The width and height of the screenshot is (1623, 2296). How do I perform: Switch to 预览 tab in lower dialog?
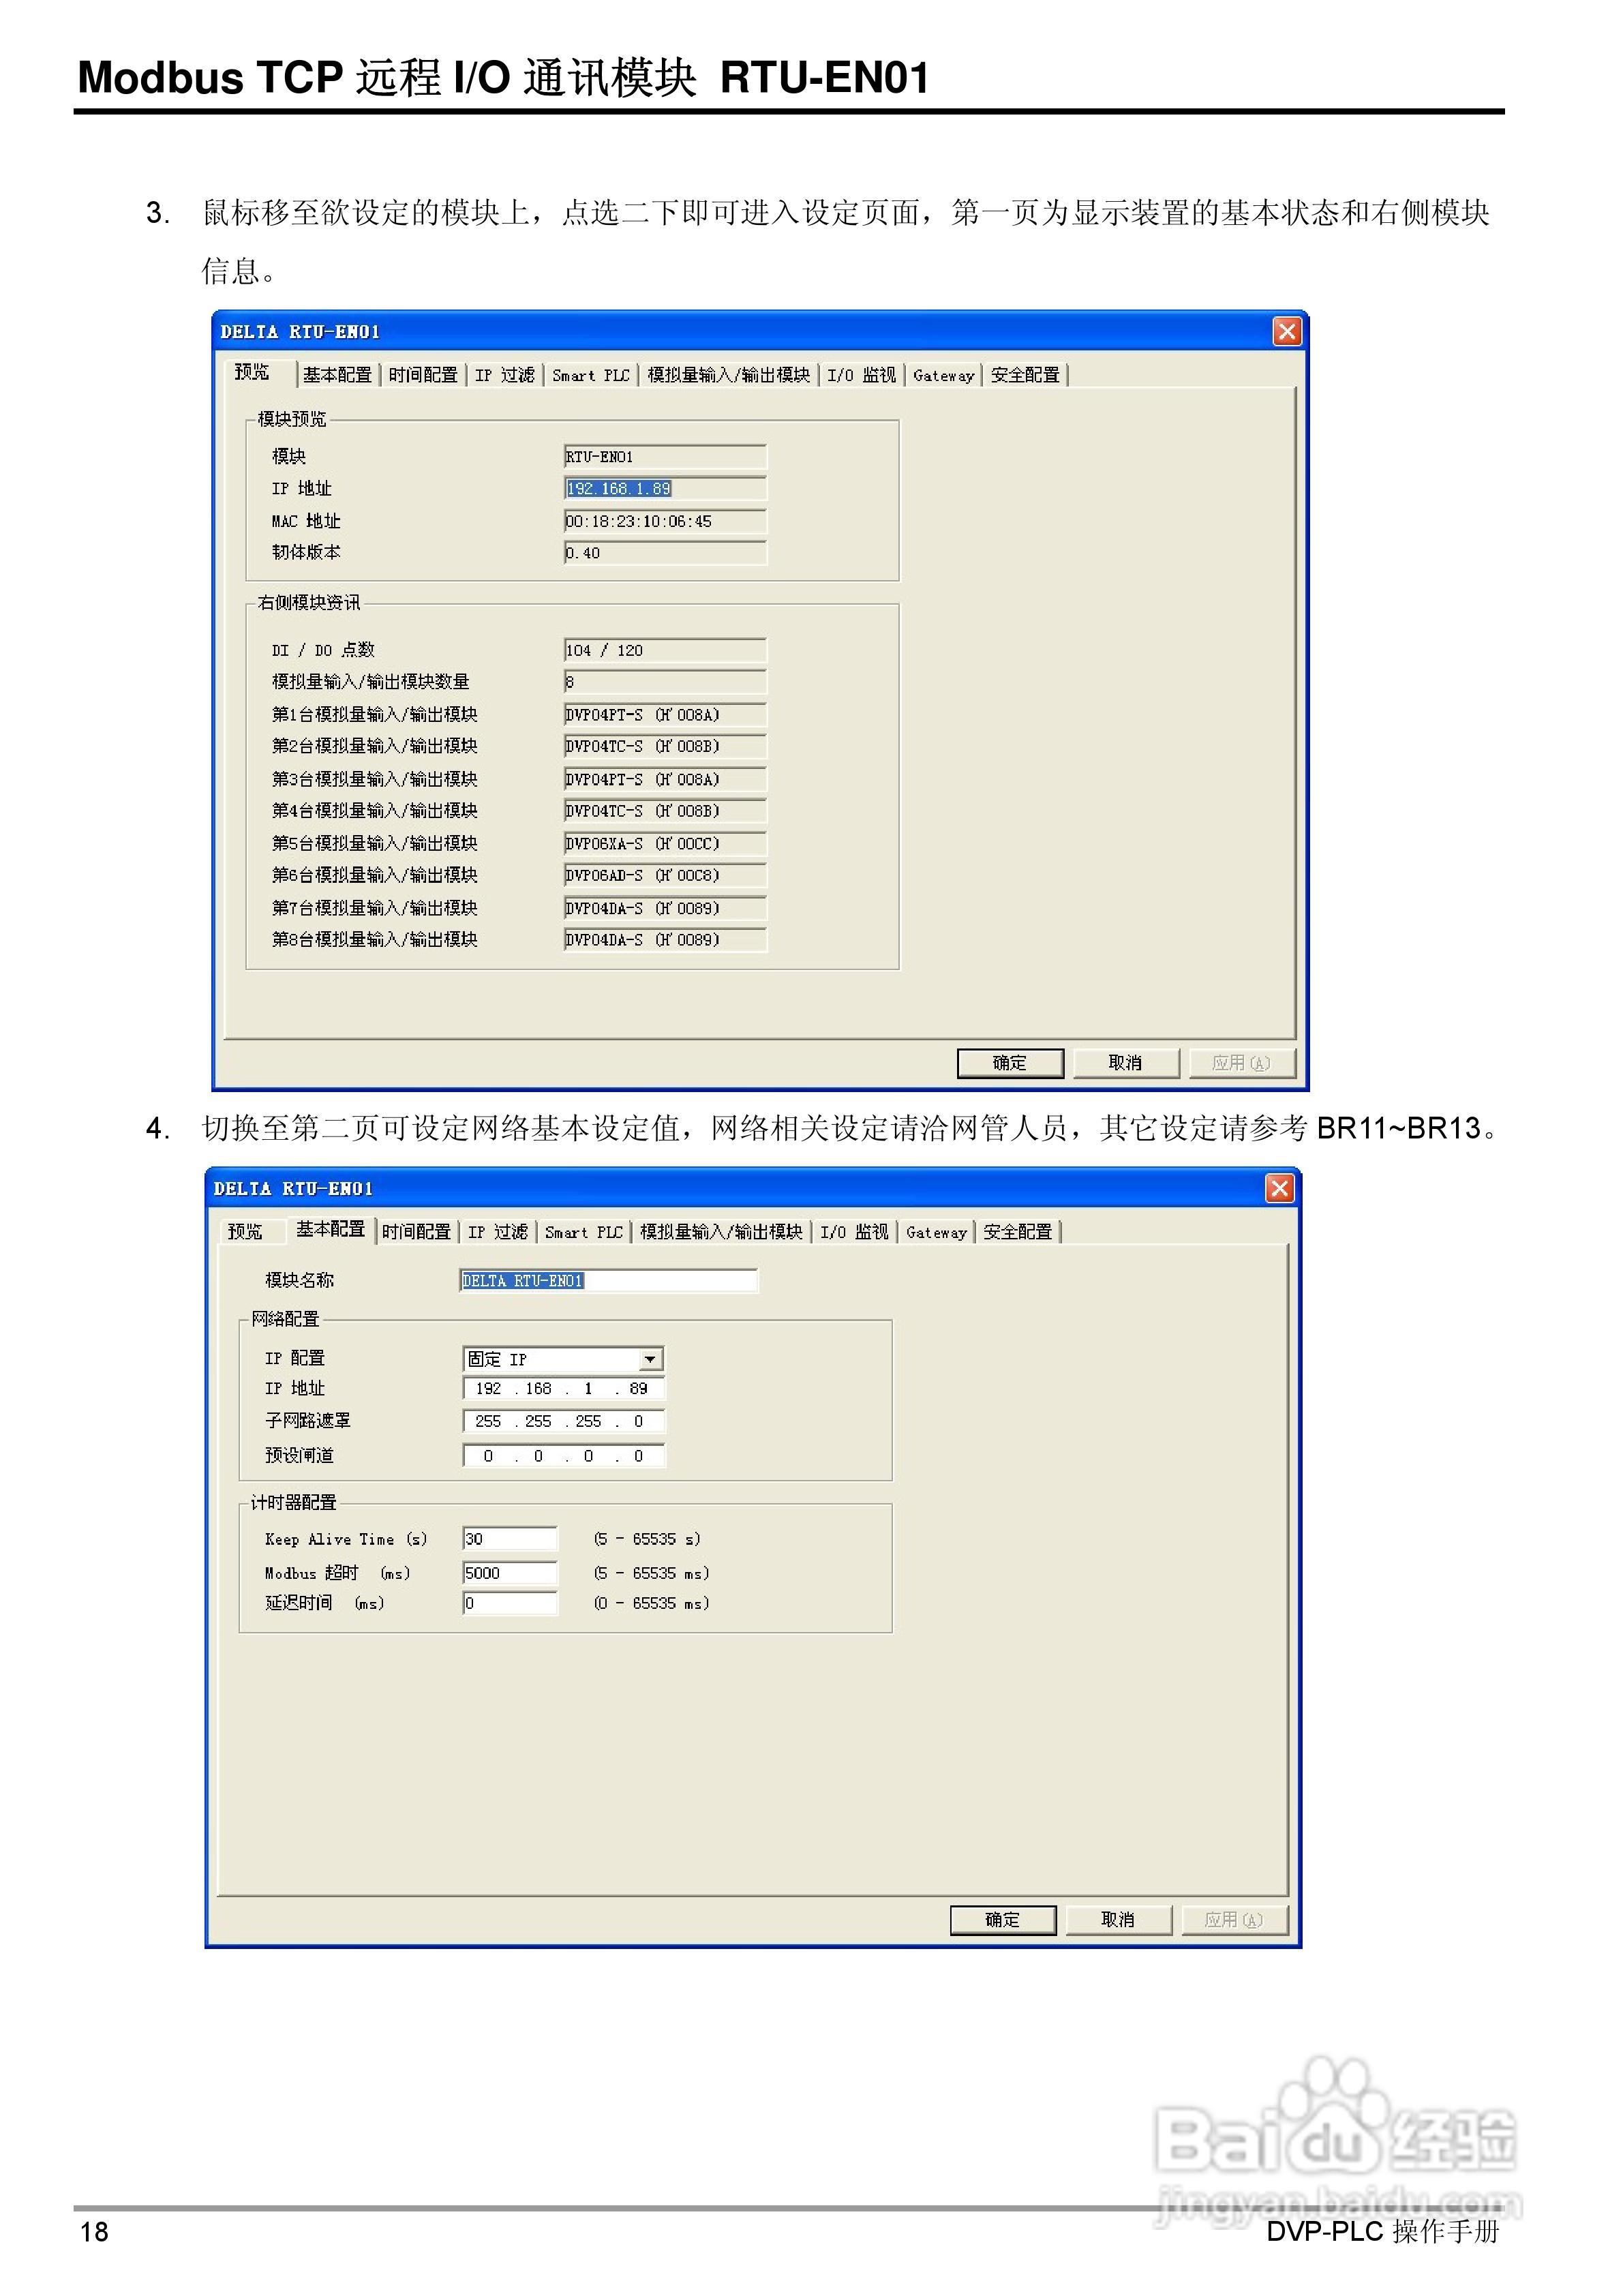[245, 1232]
